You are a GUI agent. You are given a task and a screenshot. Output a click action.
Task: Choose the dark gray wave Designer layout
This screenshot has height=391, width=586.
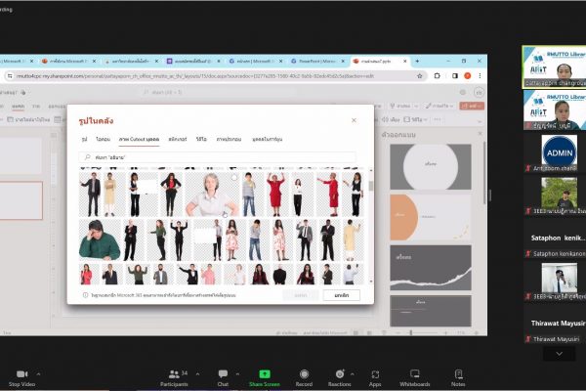(x=431, y=268)
